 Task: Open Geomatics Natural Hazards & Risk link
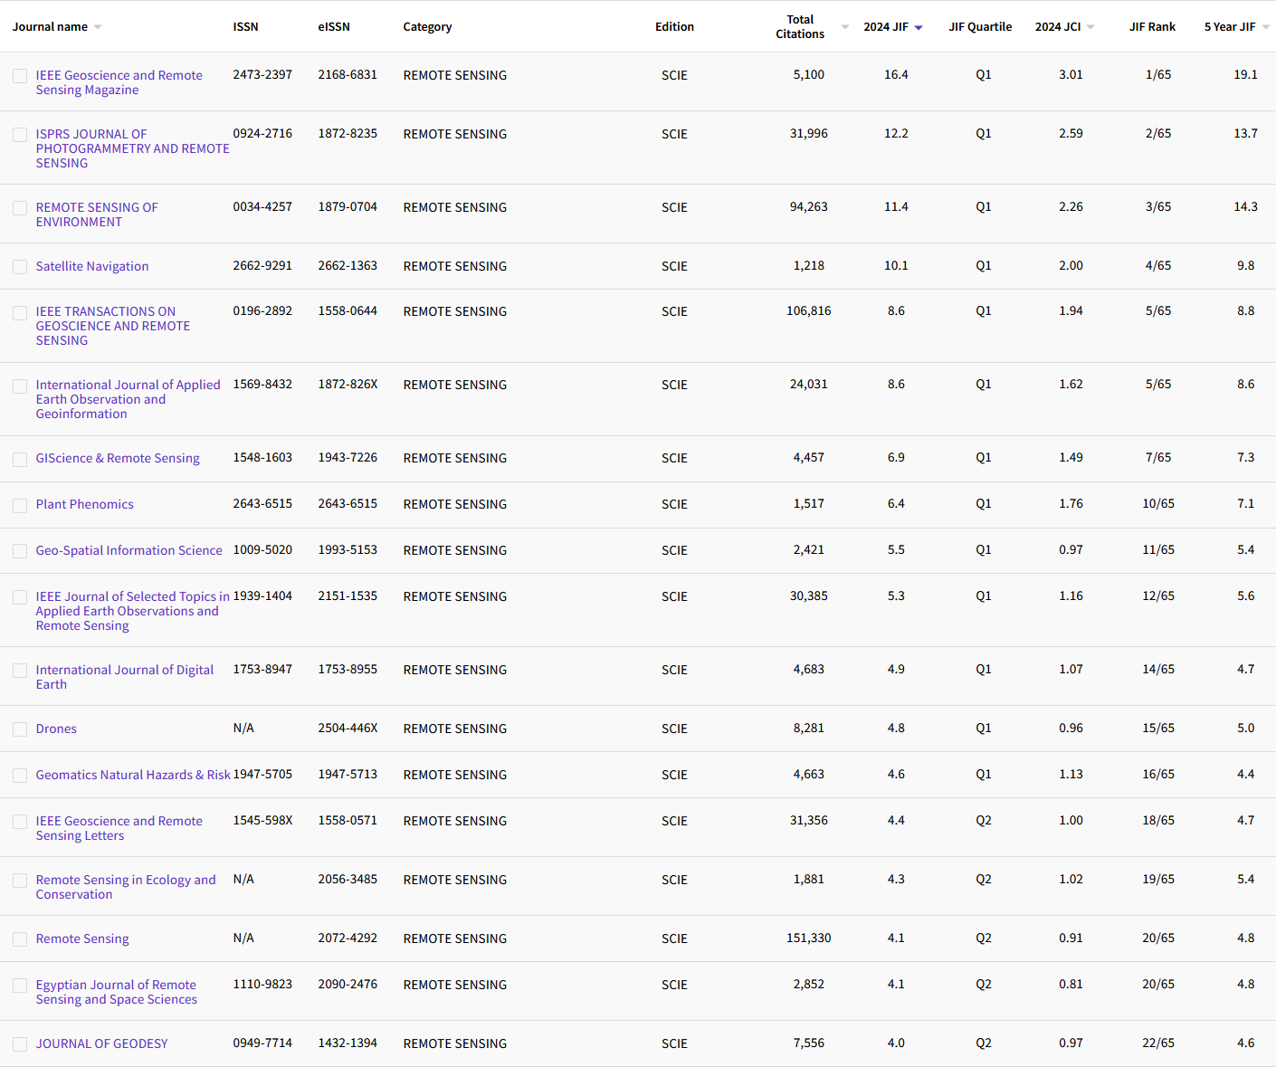point(133,775)
